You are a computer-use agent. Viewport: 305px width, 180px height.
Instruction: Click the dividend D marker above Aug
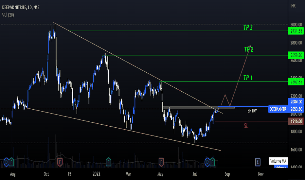point(6,162)
